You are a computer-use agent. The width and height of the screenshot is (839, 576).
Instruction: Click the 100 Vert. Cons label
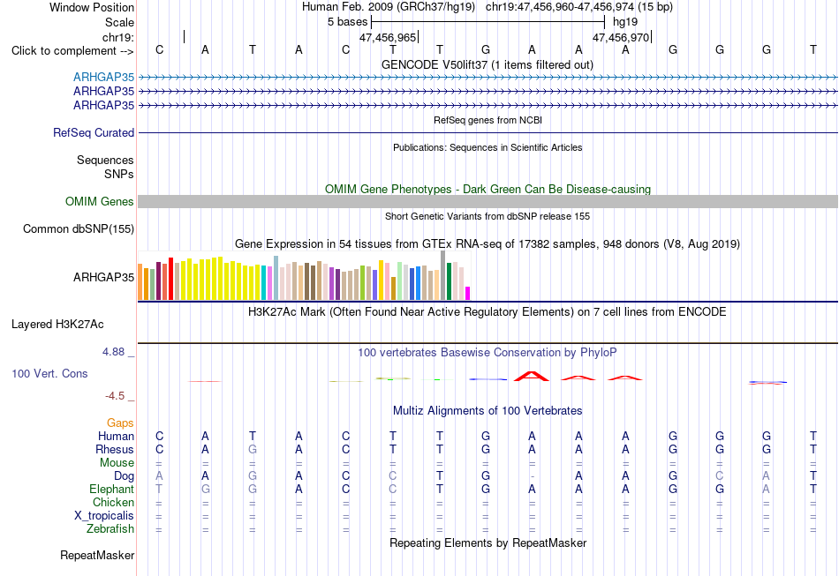49,373
